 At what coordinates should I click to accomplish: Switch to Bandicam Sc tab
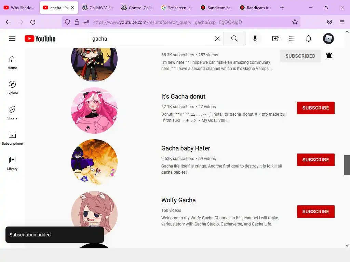pyautogui.click(x=216, y=8)
